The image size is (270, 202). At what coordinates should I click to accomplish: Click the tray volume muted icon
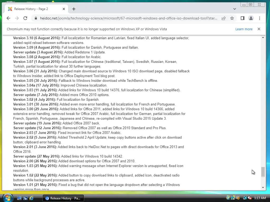(x=250, y=198)
